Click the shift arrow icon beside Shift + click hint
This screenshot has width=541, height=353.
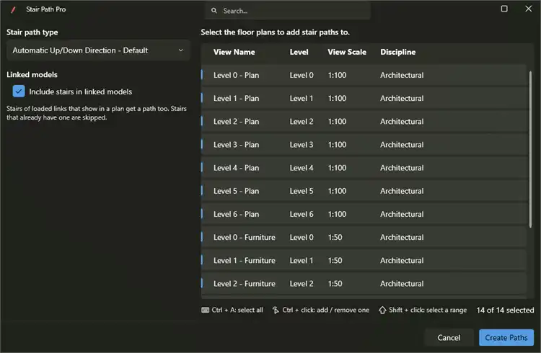coord(382,310)
